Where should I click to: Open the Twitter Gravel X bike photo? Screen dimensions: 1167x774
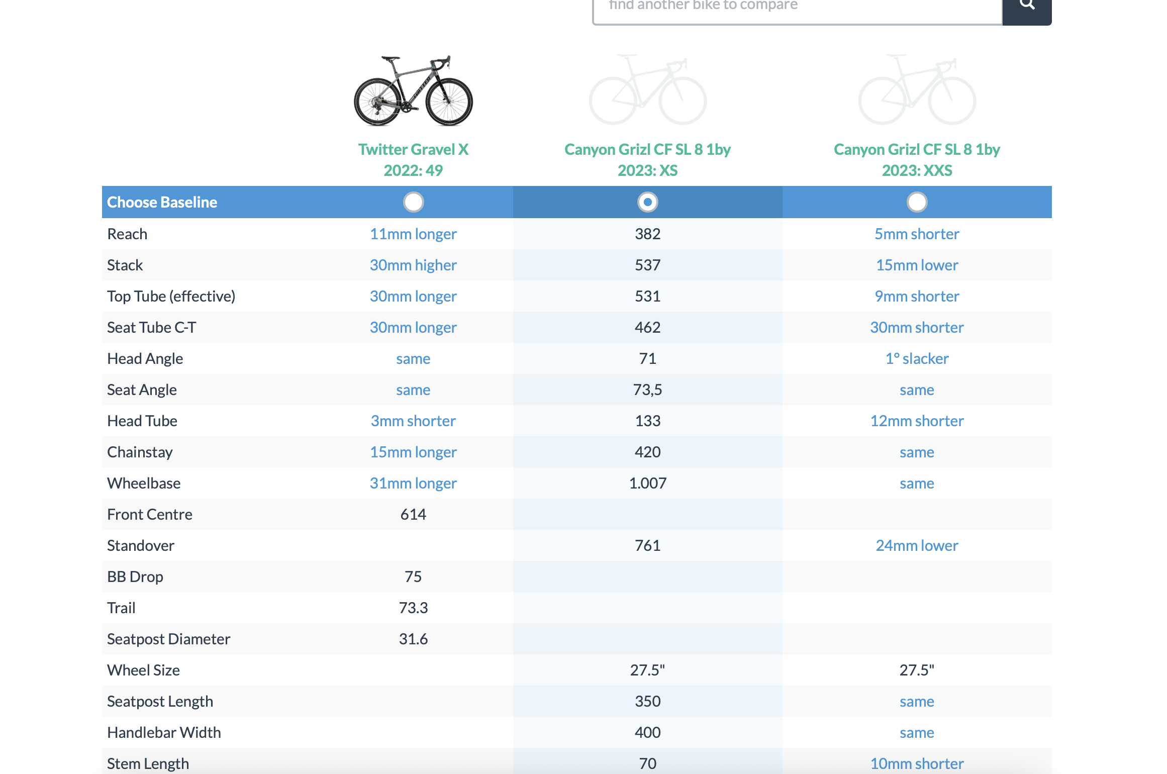click(x=413, y=90)
